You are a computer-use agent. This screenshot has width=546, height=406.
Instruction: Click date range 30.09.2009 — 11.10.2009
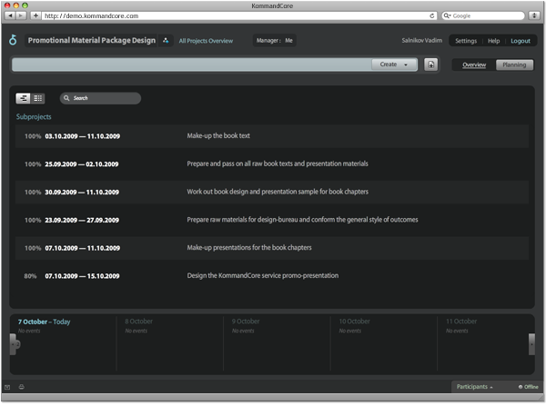(82, 193)
